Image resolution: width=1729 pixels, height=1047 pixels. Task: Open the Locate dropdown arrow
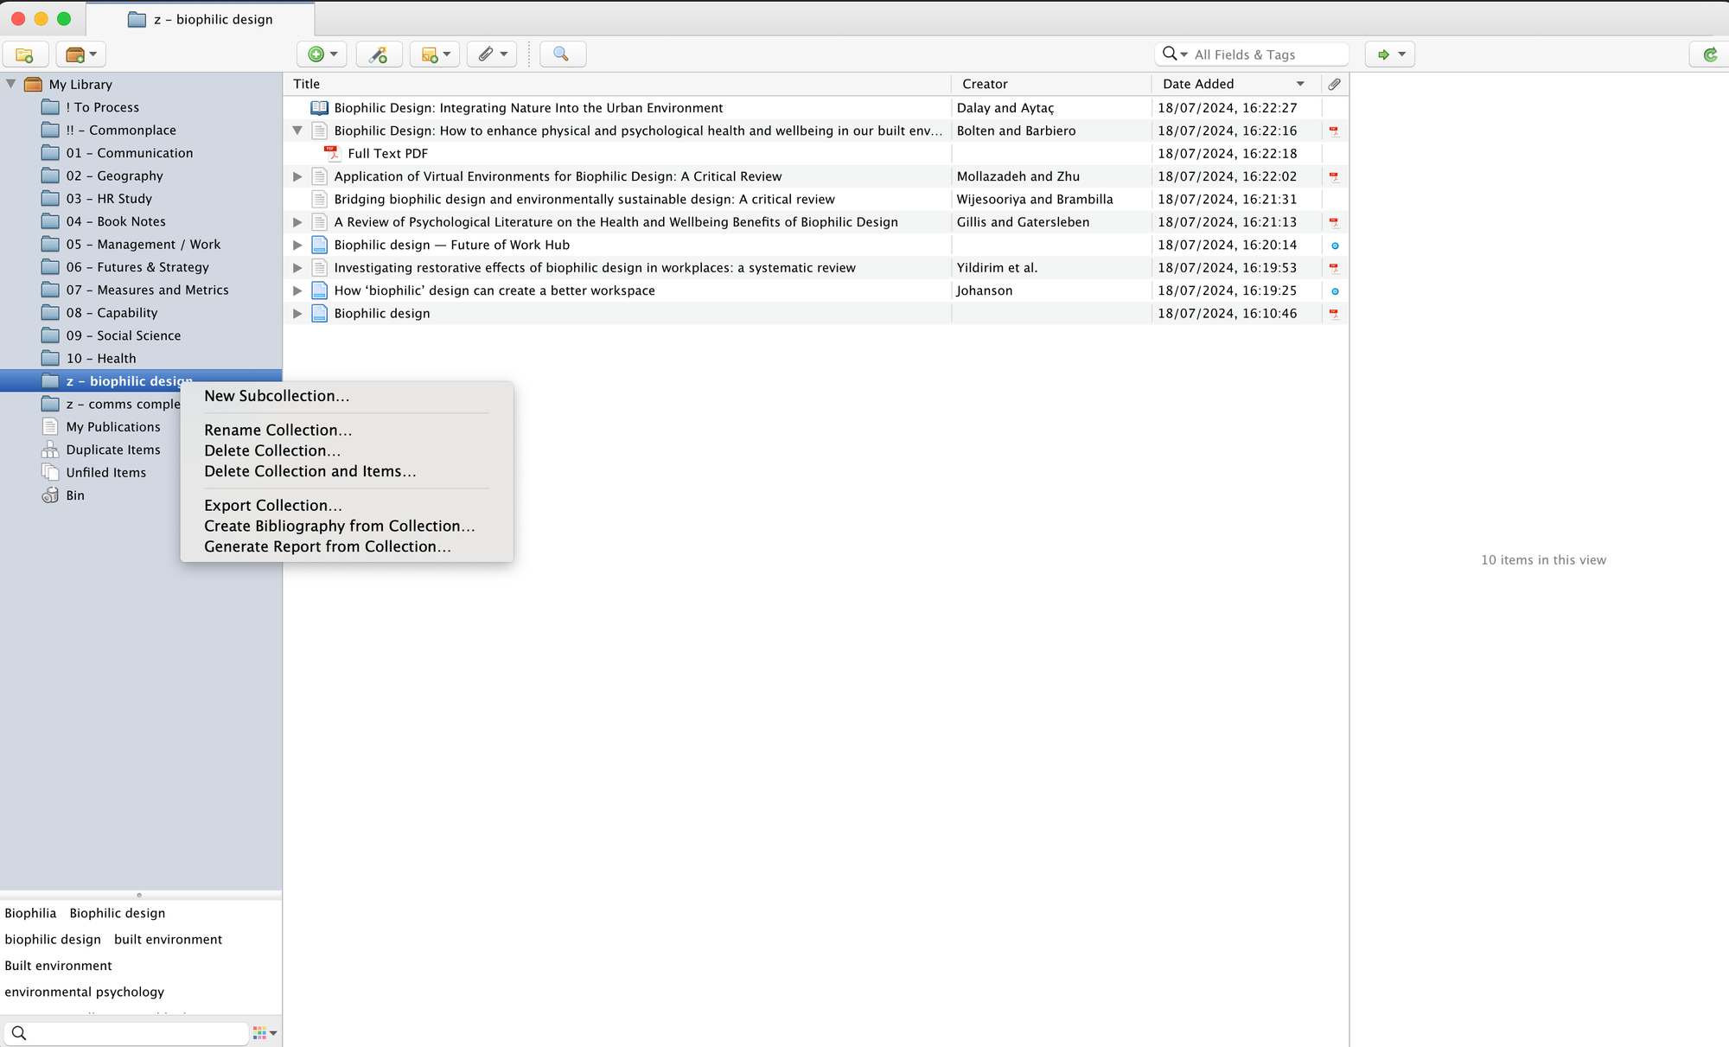[x=1400, y=54]
